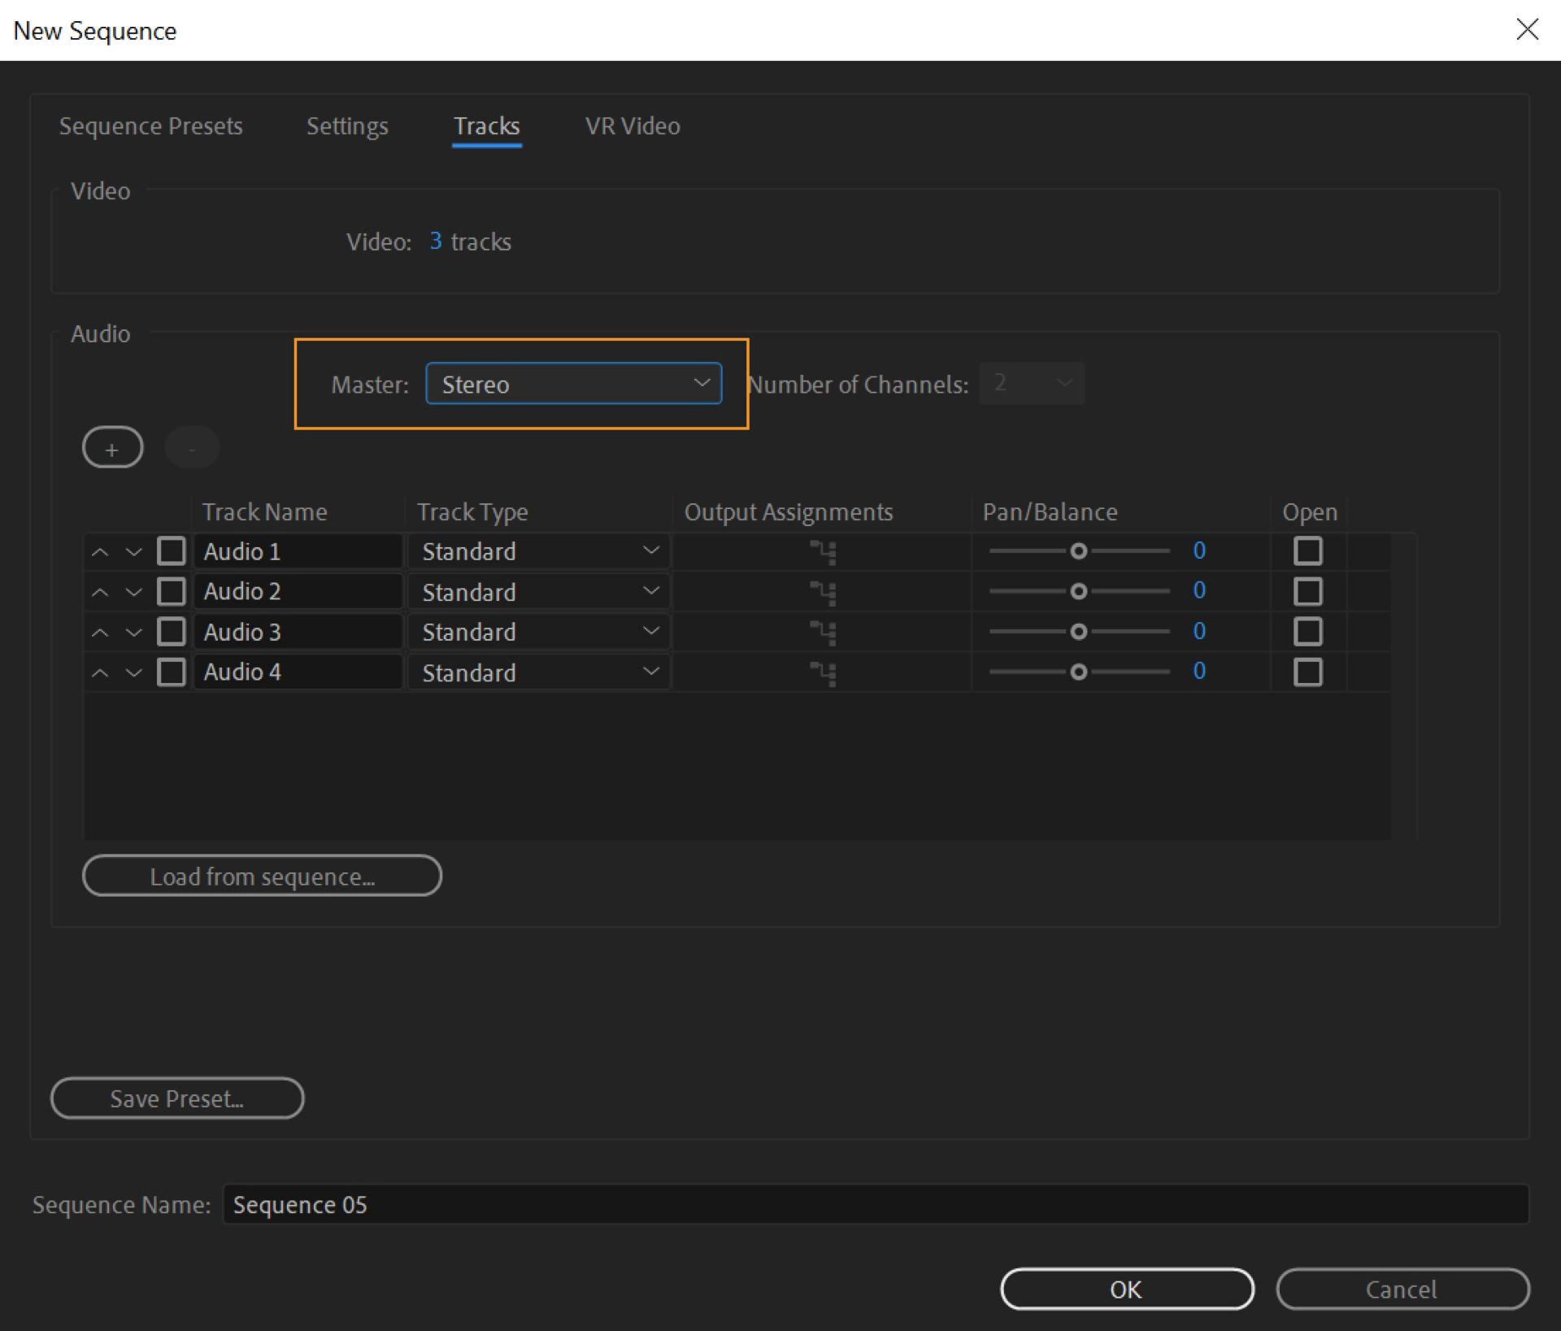
Task: Open the VR Video tab
Action: [633, 126]
